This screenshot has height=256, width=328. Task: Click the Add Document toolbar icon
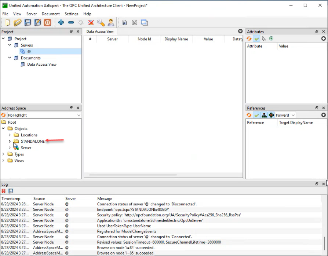coord(124,23)
